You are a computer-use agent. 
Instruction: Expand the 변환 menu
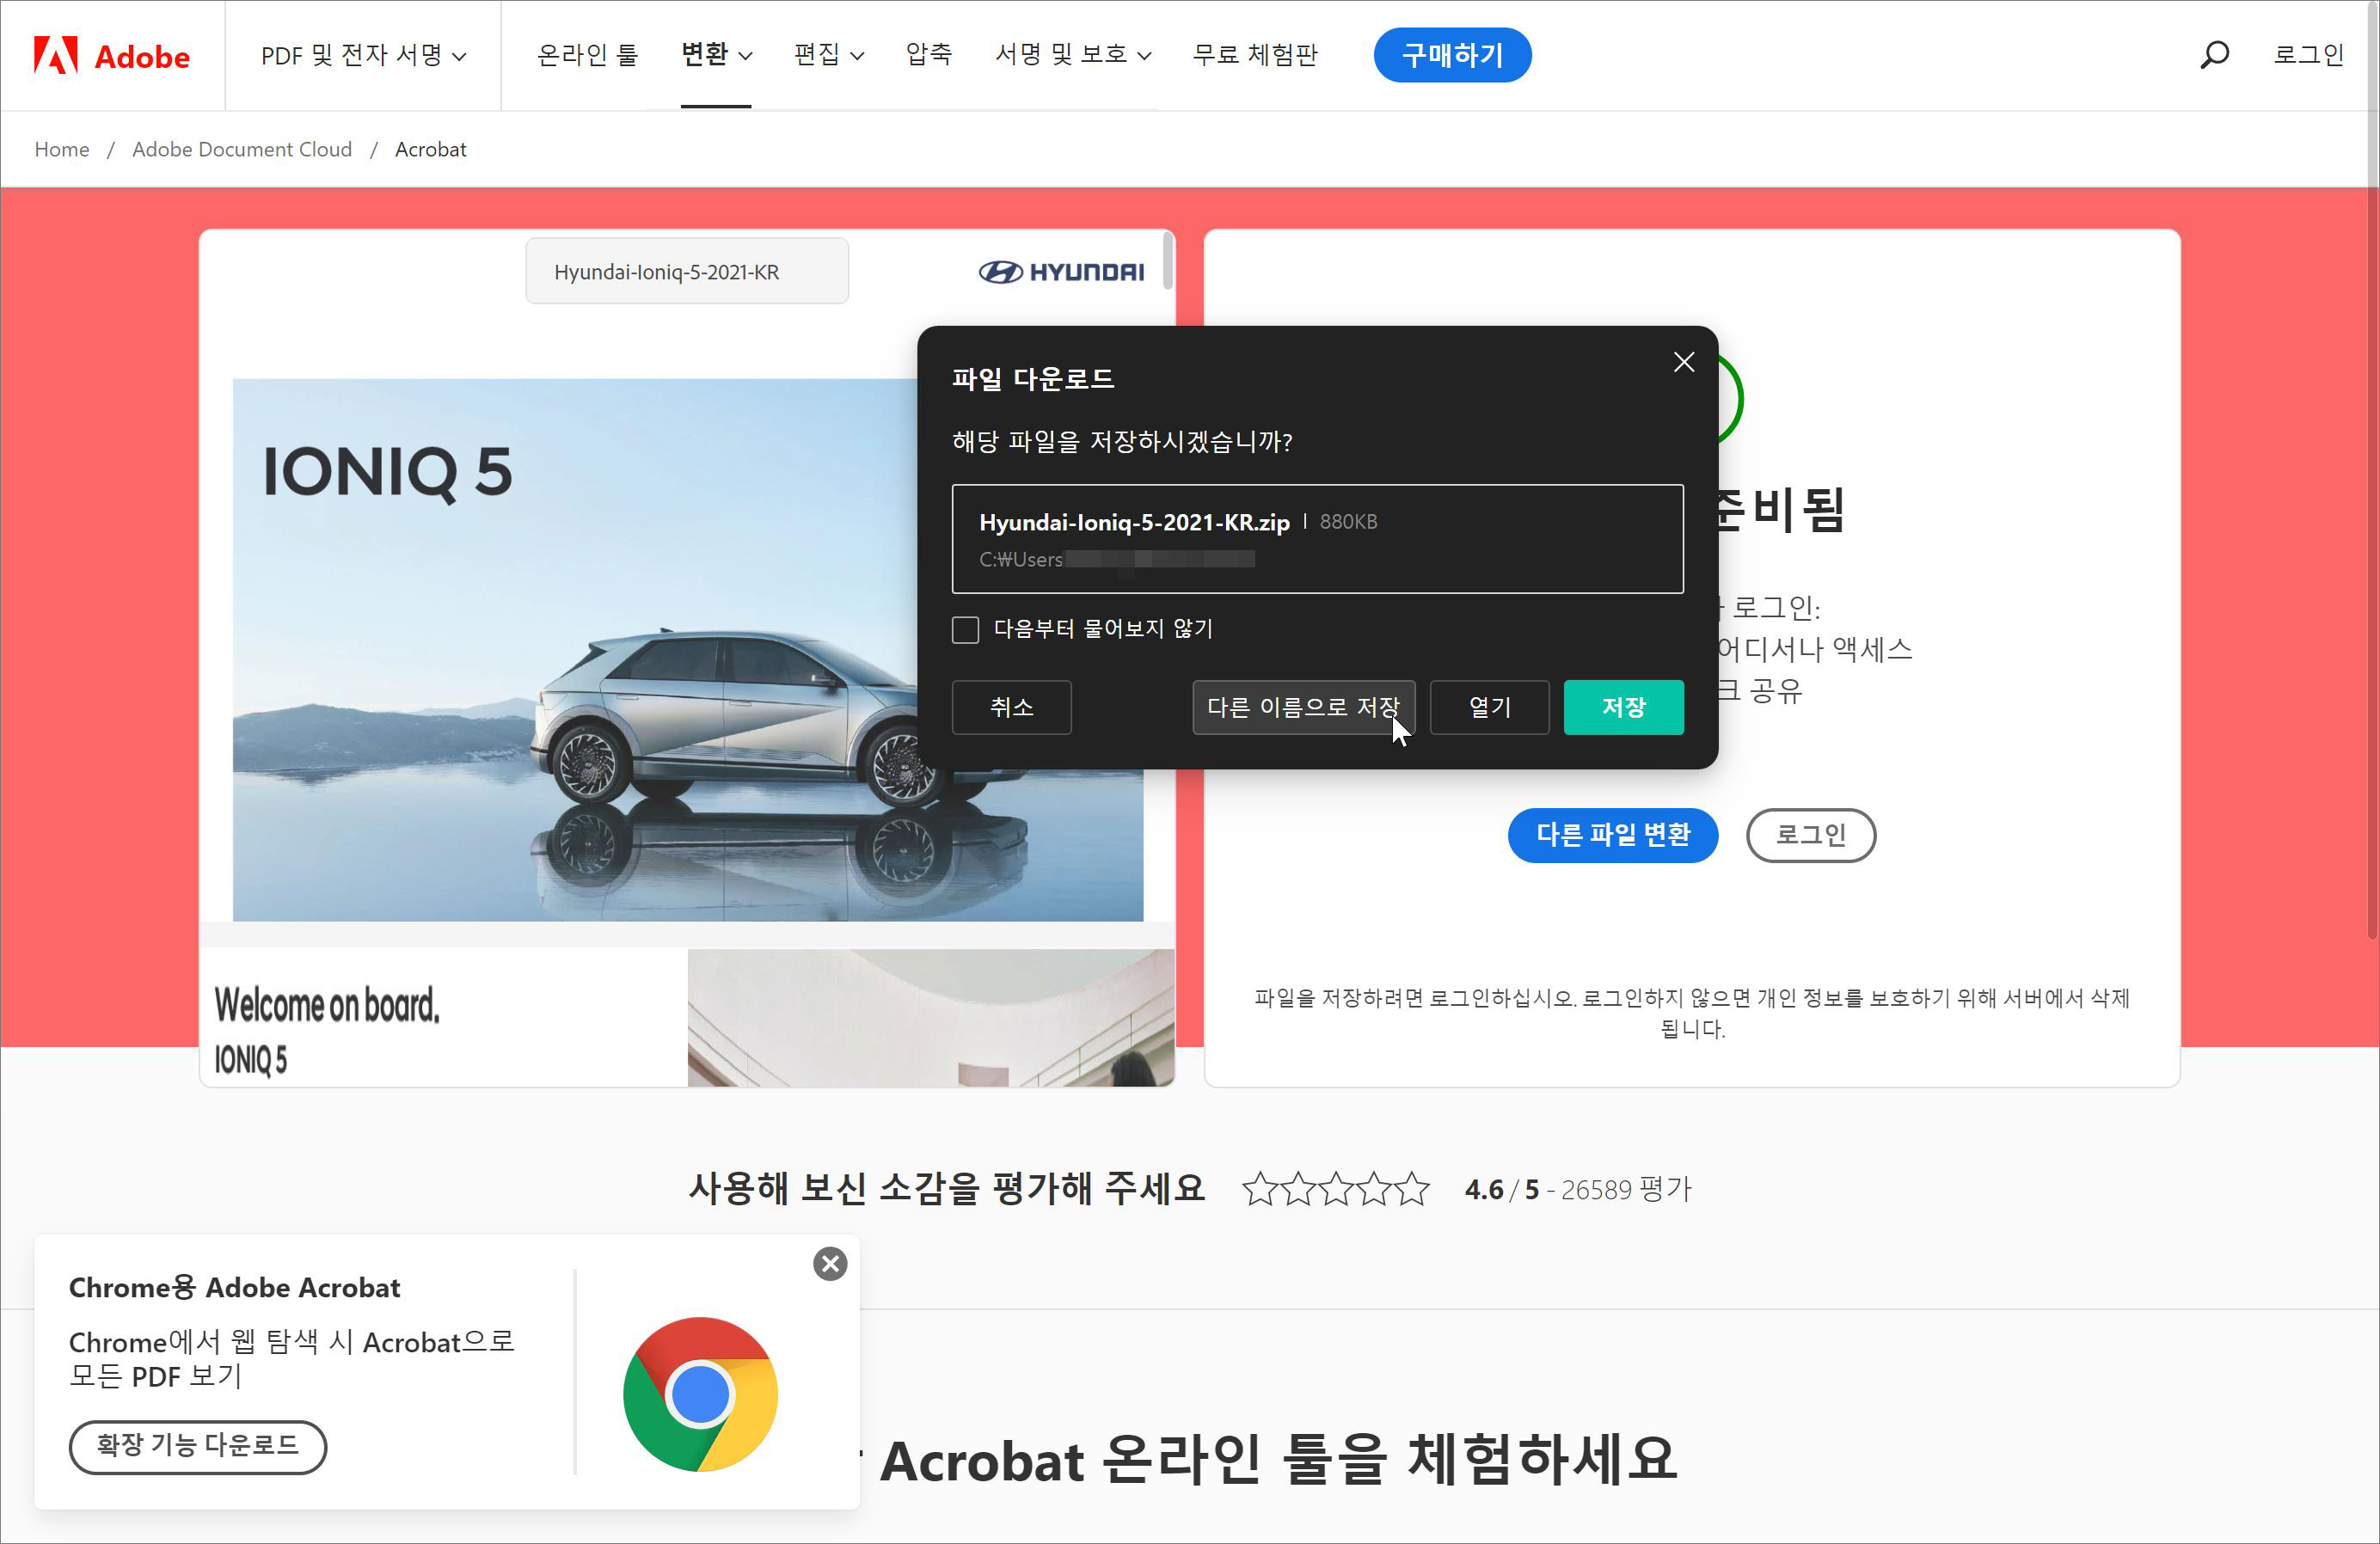point(716,55)
